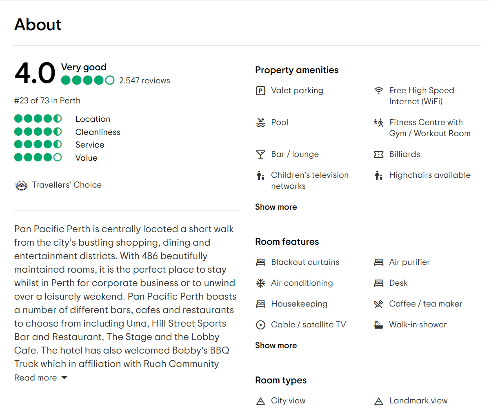
Task: Click the City view room type icon
Action: pos(260,401)
